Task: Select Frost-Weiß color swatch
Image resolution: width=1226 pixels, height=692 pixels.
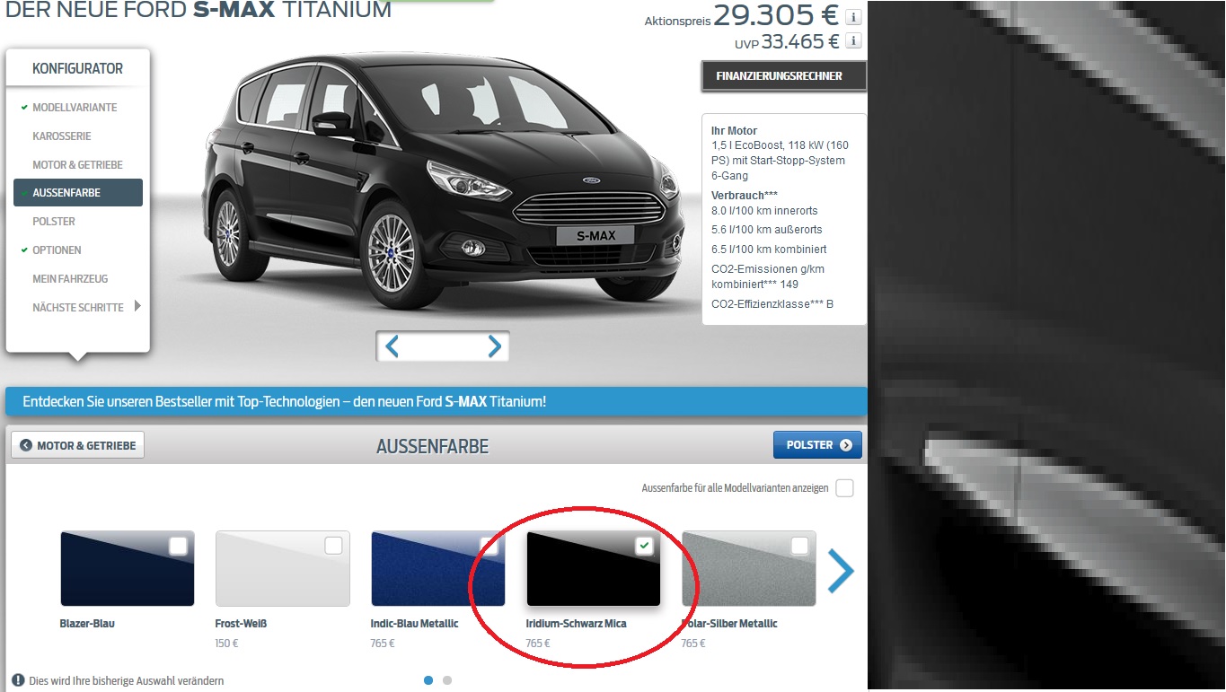Action: (283, 569)
